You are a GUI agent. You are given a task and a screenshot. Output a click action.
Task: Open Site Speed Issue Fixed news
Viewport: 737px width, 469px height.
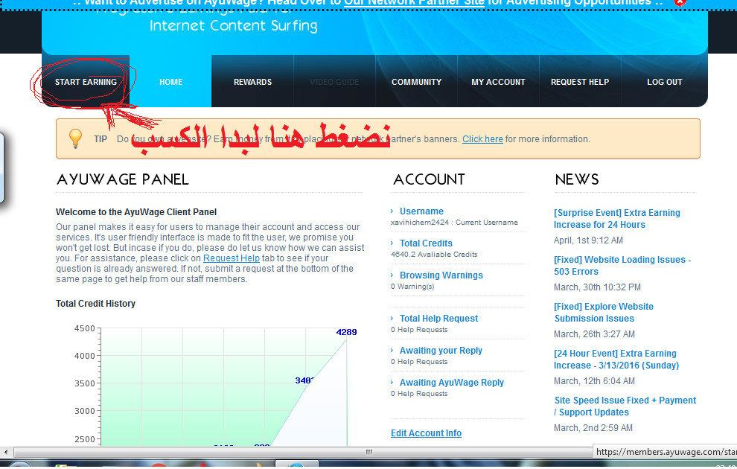point(625,406)
